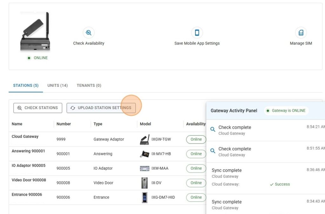
Task: Click the IX-DV video door icon
Action: [x=144, y=183]
